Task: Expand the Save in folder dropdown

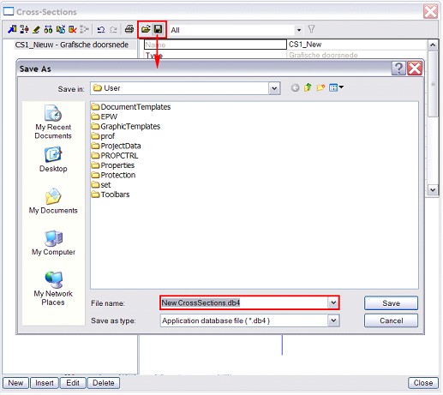Action: [274, 88]
